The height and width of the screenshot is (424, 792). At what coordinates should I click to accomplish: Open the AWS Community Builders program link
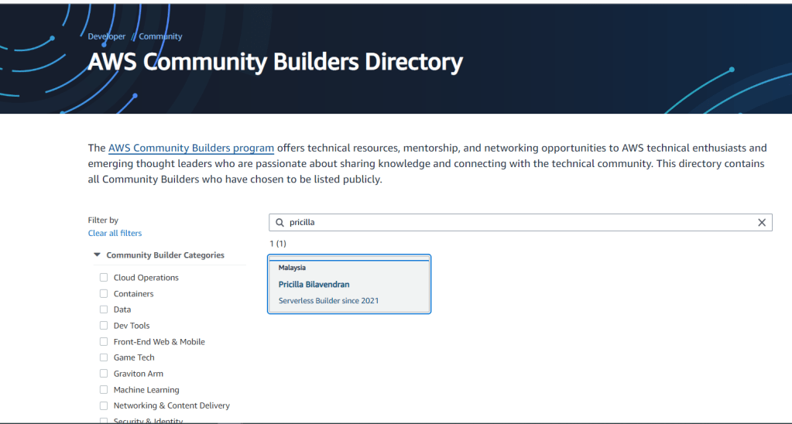[190, 148]
